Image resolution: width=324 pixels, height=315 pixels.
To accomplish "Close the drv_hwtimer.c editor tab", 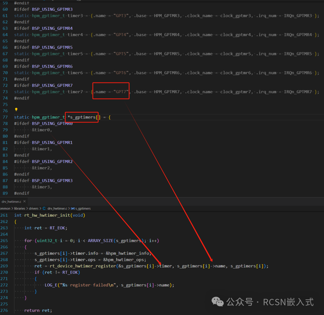I will (25, 201).
